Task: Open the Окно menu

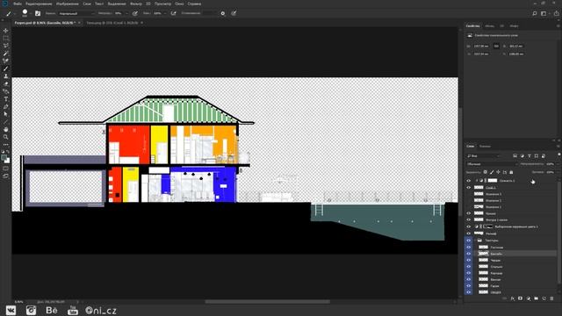Action: [x=179, y=4]
